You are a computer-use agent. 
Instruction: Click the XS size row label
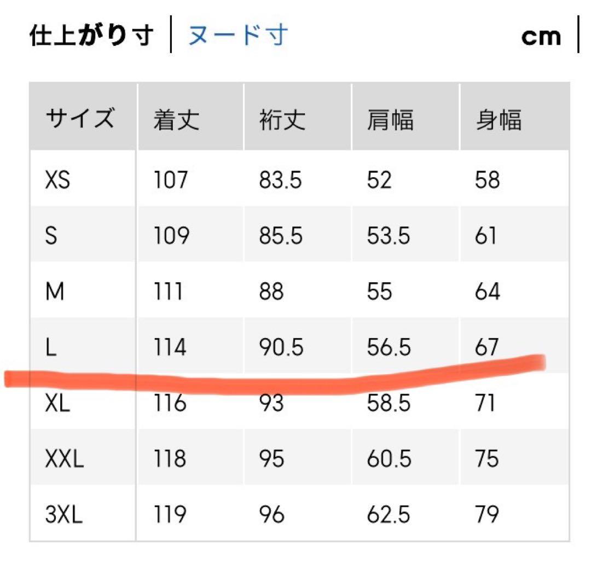[x=58, y=179]
